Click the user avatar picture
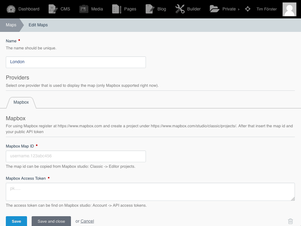The width and height of the screenshot is (301, 226). [x=289, y=9]
